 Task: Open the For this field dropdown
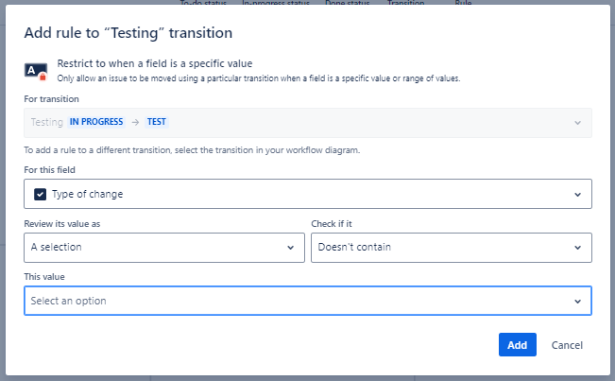coord(307,194)
